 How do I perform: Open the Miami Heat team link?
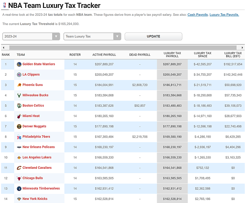pyautogui.click(x=31, y=116)
